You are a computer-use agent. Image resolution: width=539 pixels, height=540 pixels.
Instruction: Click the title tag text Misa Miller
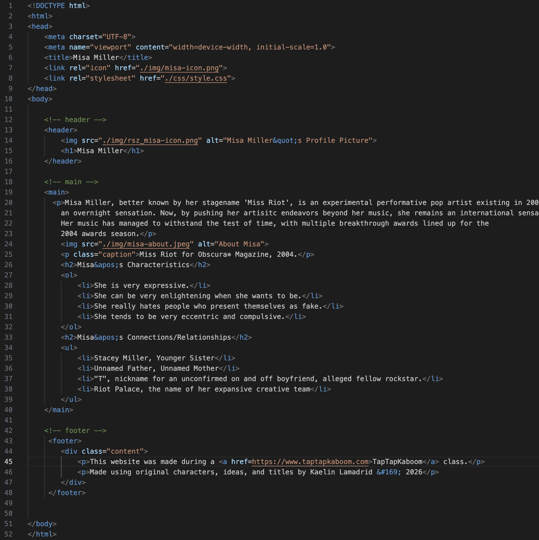pos(96,58)
